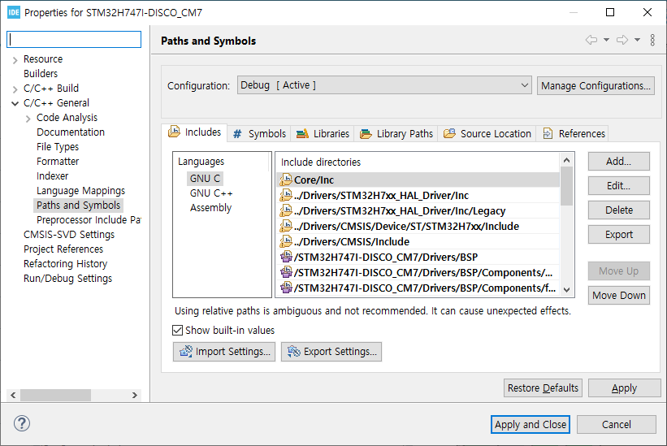Viewport: 667px width, 446px height.
Task: Expand the Code Analysis tree node
Action: [x=28, y=118]
